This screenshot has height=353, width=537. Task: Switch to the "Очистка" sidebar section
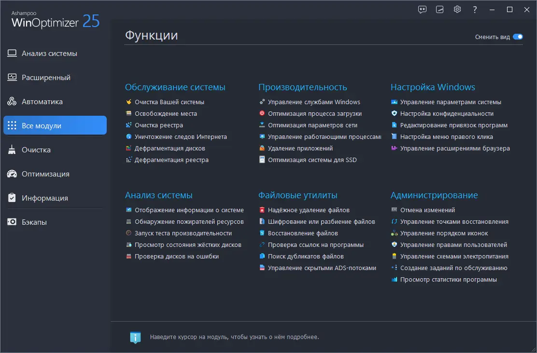coord(36,149)
